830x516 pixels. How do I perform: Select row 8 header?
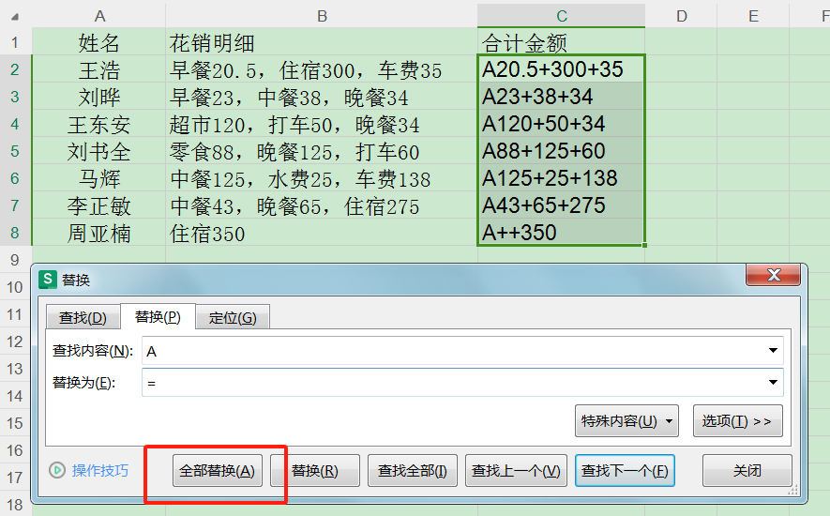coord(15,233)
